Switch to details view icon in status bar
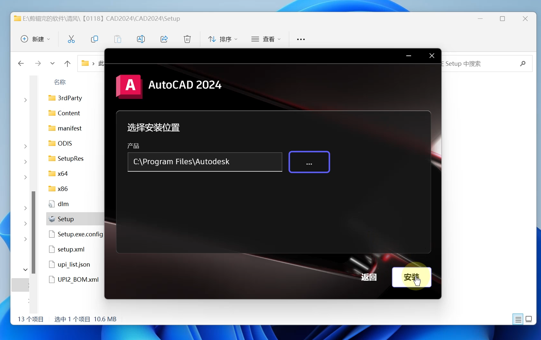541x340 pixels. (x=518, y=319)
